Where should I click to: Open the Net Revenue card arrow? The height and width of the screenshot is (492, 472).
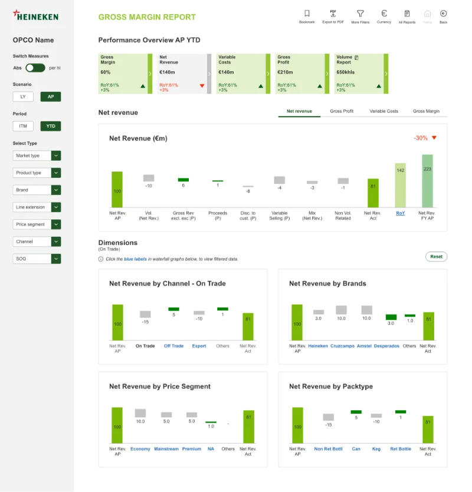[x=209, y=74]
